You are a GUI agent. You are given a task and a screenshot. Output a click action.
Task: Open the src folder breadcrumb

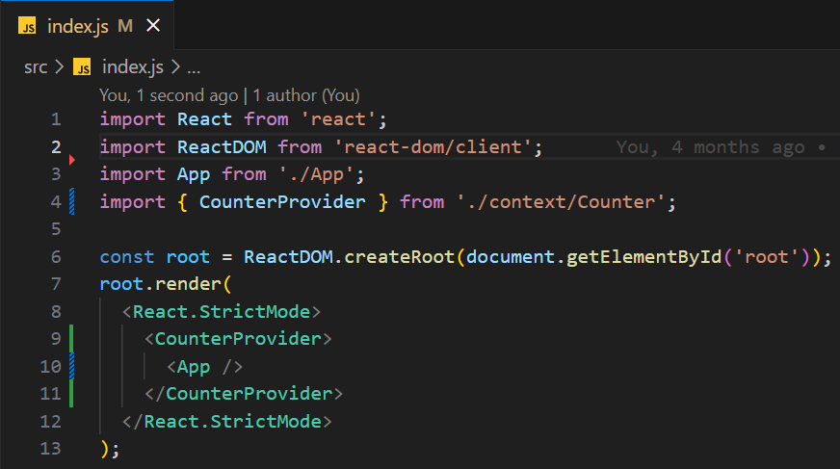36,67
